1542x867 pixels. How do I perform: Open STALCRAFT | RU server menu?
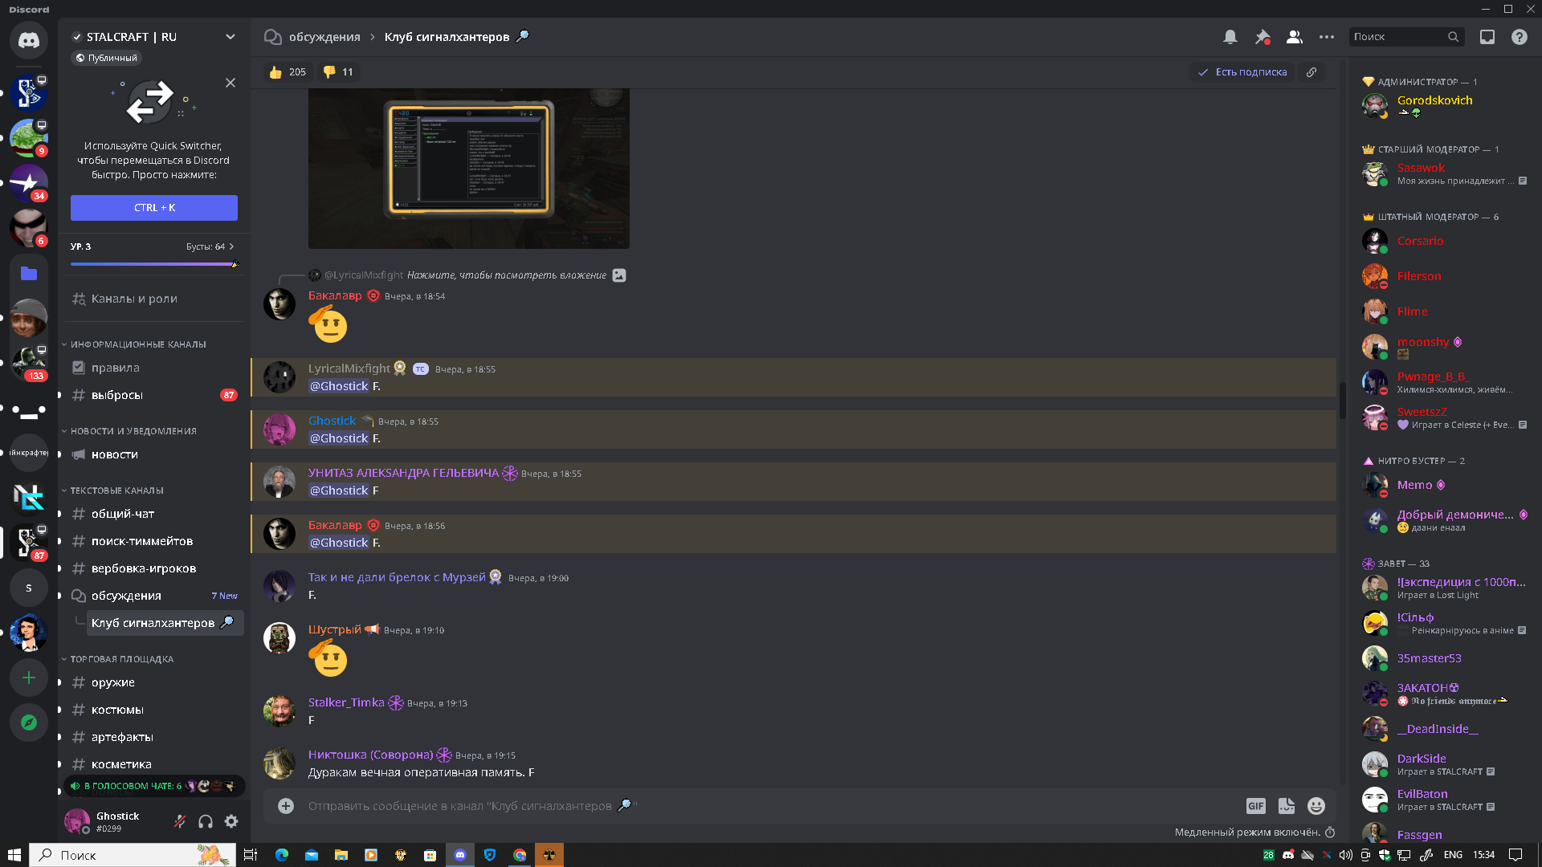click(153, 37)
